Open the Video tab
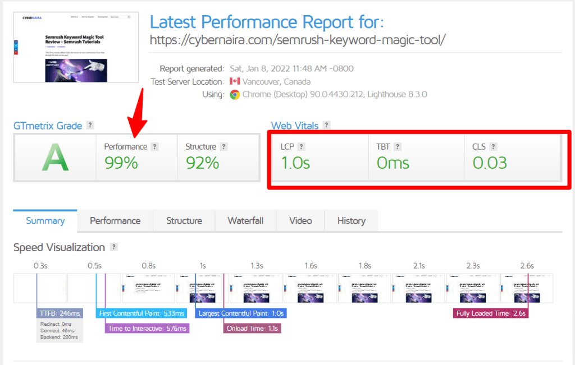This screenshot has height=365, width=575. coord(300,221)
